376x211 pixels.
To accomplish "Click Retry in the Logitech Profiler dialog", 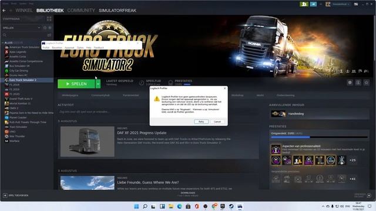I will click(x=201, y=121).
